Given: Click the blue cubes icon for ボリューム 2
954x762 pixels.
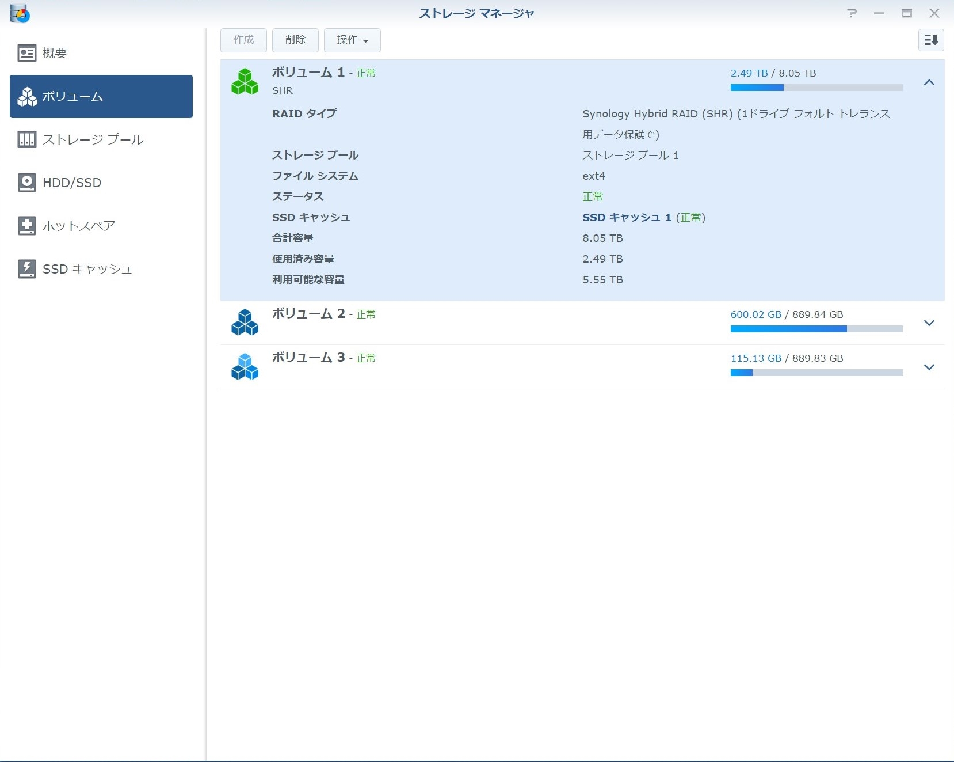Looking at the screenshot, I should [x=245, y=323].
